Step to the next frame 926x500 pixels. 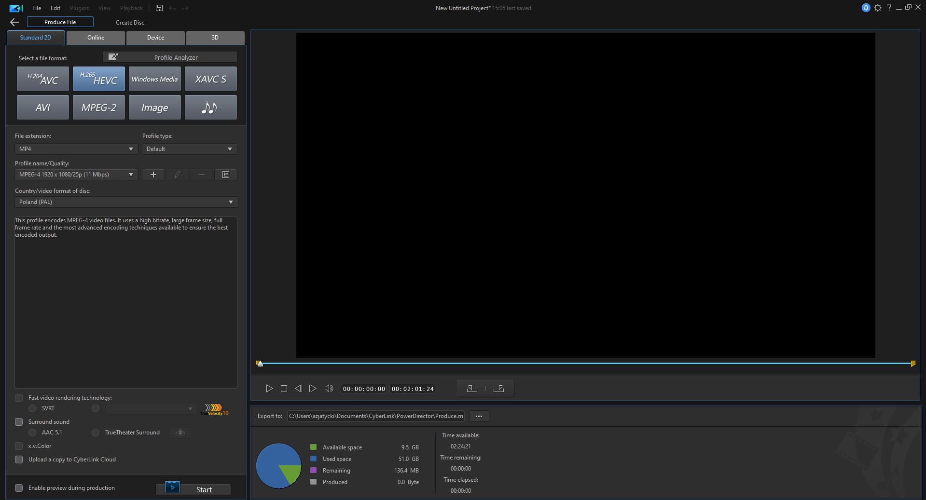(313, 389)
